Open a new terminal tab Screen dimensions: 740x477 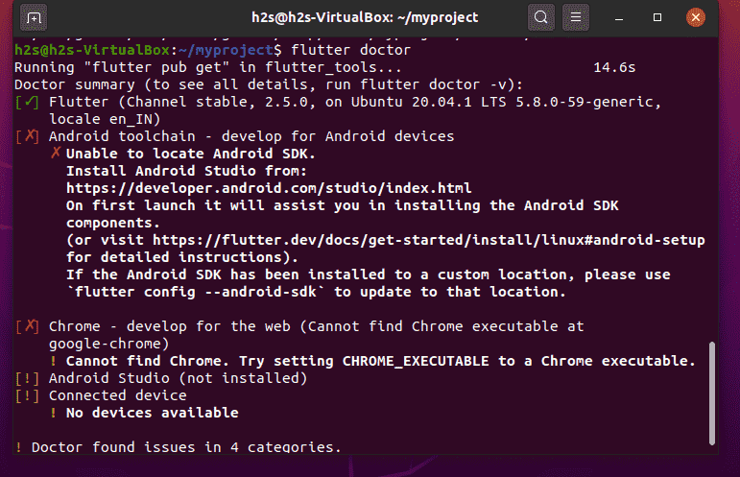pyautogui.click(x=34, y=17)
